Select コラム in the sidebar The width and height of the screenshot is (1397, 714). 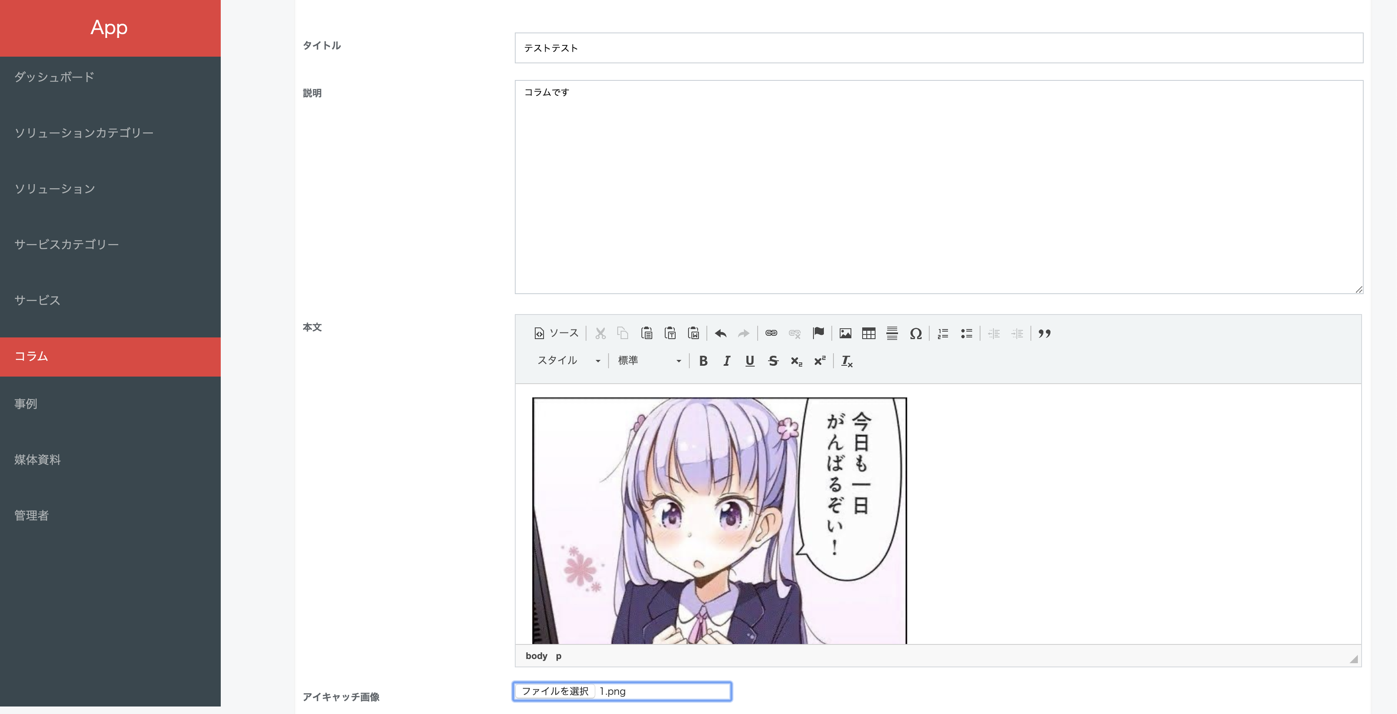[110, 357]
